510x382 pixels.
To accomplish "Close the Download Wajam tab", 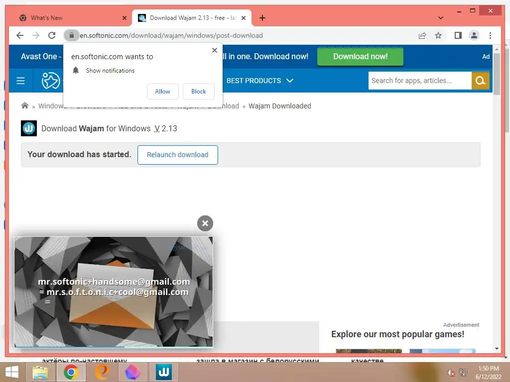I will click(243, 18).
